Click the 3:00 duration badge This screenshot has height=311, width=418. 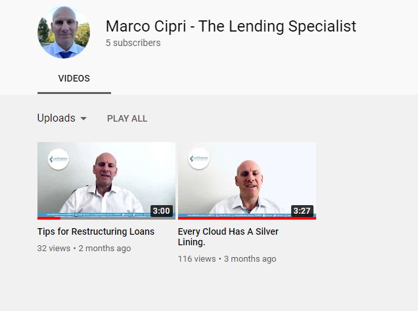[162, 210]
